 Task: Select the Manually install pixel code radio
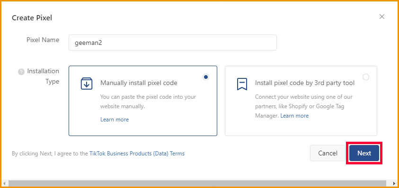(206, 77)
